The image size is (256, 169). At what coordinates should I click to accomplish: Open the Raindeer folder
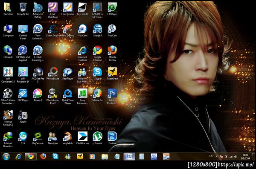tap(8, 9)
